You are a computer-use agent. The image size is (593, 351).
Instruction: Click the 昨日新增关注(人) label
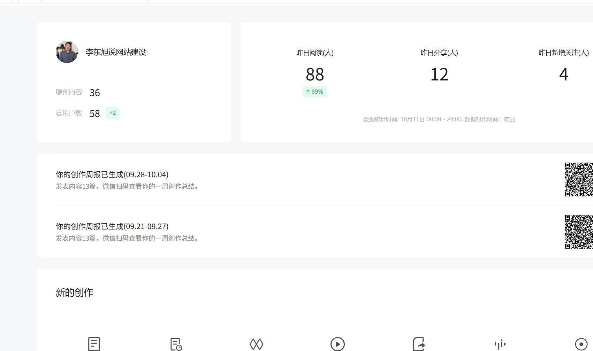(x=564, y=53)
